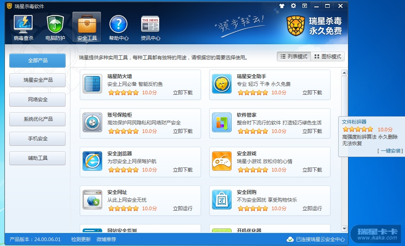Click the 安全网址 icon
Screen dimensions: 405x246
[x=92, y=200]
